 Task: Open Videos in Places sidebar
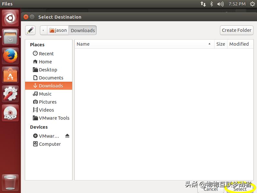point(49,110)
